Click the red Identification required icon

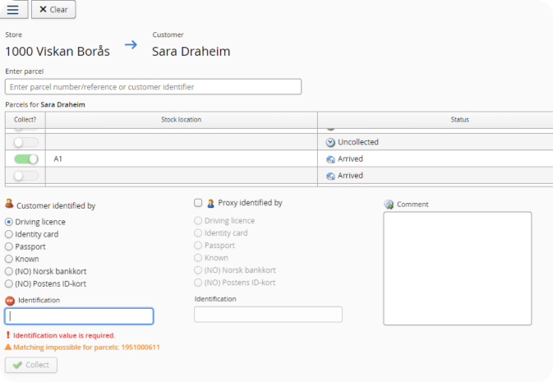click(9, 301)
